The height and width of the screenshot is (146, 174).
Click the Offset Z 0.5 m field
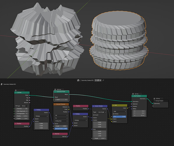[x=139, y=115]
